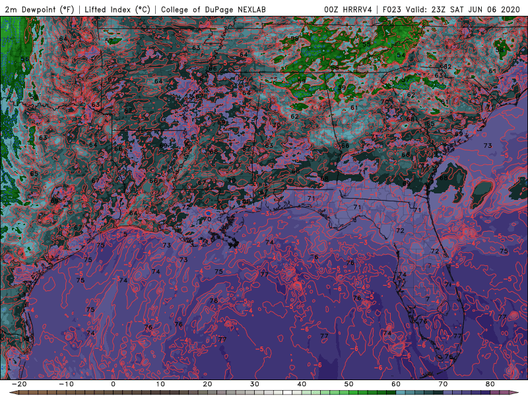Click the 40 label on color scale
Viewport: 528px width, 396px height.
pos(302,384)
